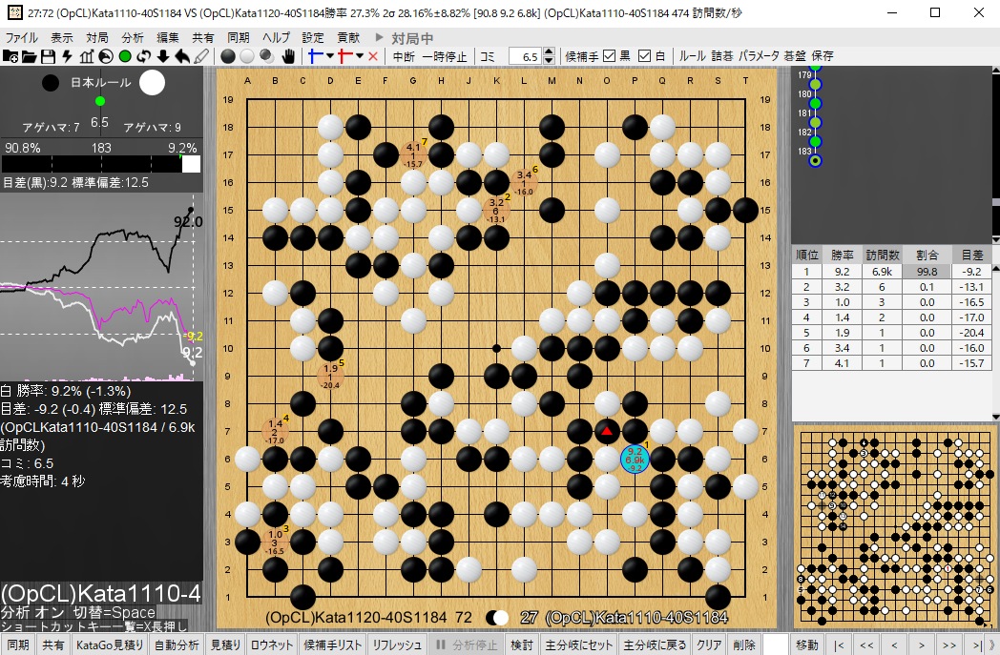Click the blue cross marker icon

point(315,56)
